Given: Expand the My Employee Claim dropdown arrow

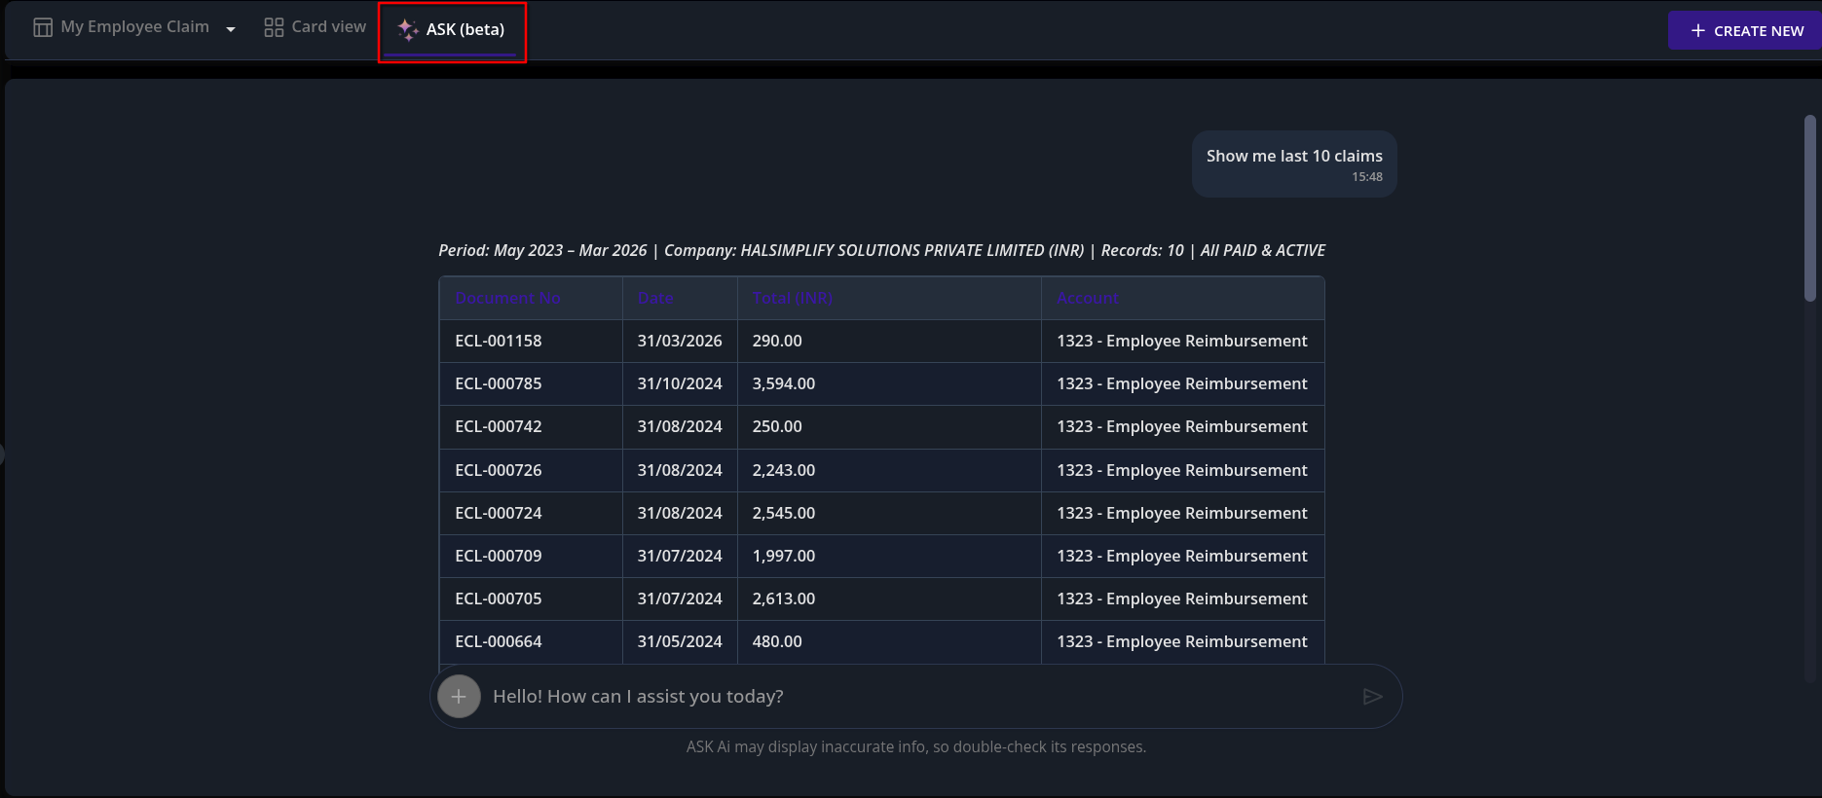Looking at the screenshot, I should [x=231, y=29].
